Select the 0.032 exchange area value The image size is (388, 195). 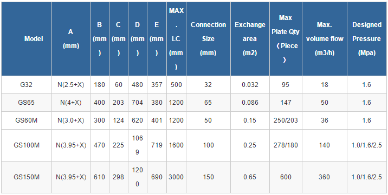tap(250, 85)
